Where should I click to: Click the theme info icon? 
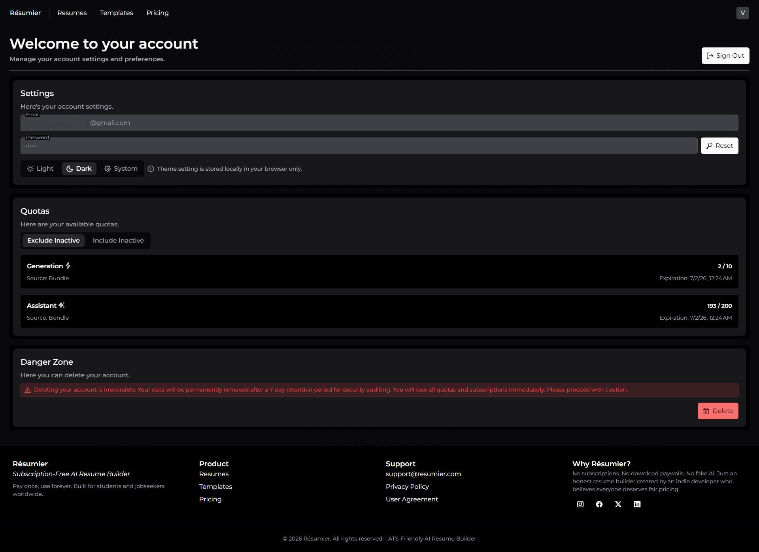[151, 169]
